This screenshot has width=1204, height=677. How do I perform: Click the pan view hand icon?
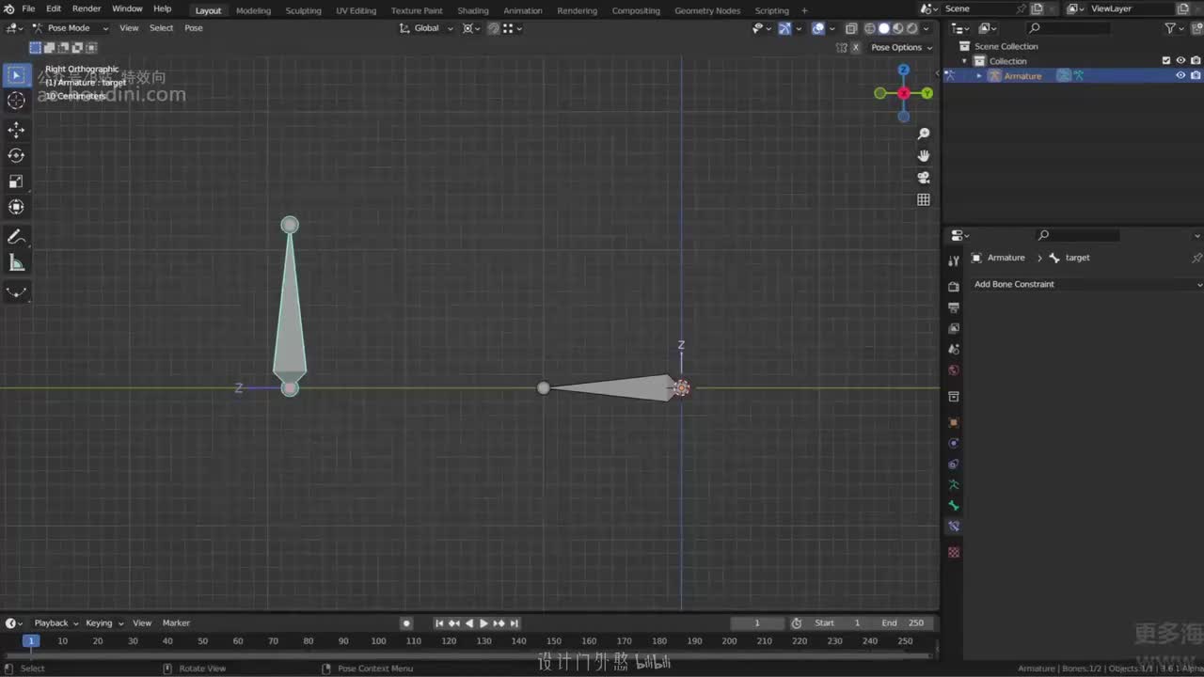pyautogui.click(x=924, y=156)
